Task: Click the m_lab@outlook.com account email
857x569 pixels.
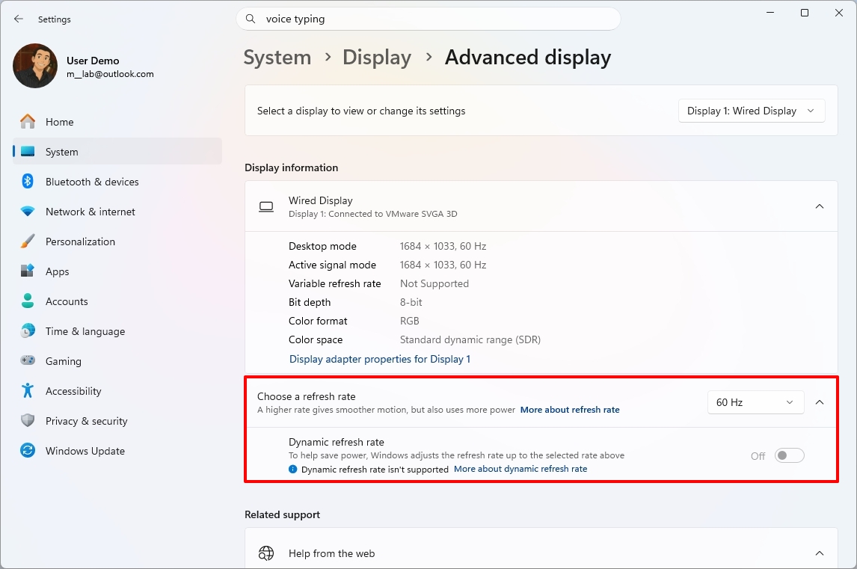Action: pyautogui.click(x=110, y=74)
